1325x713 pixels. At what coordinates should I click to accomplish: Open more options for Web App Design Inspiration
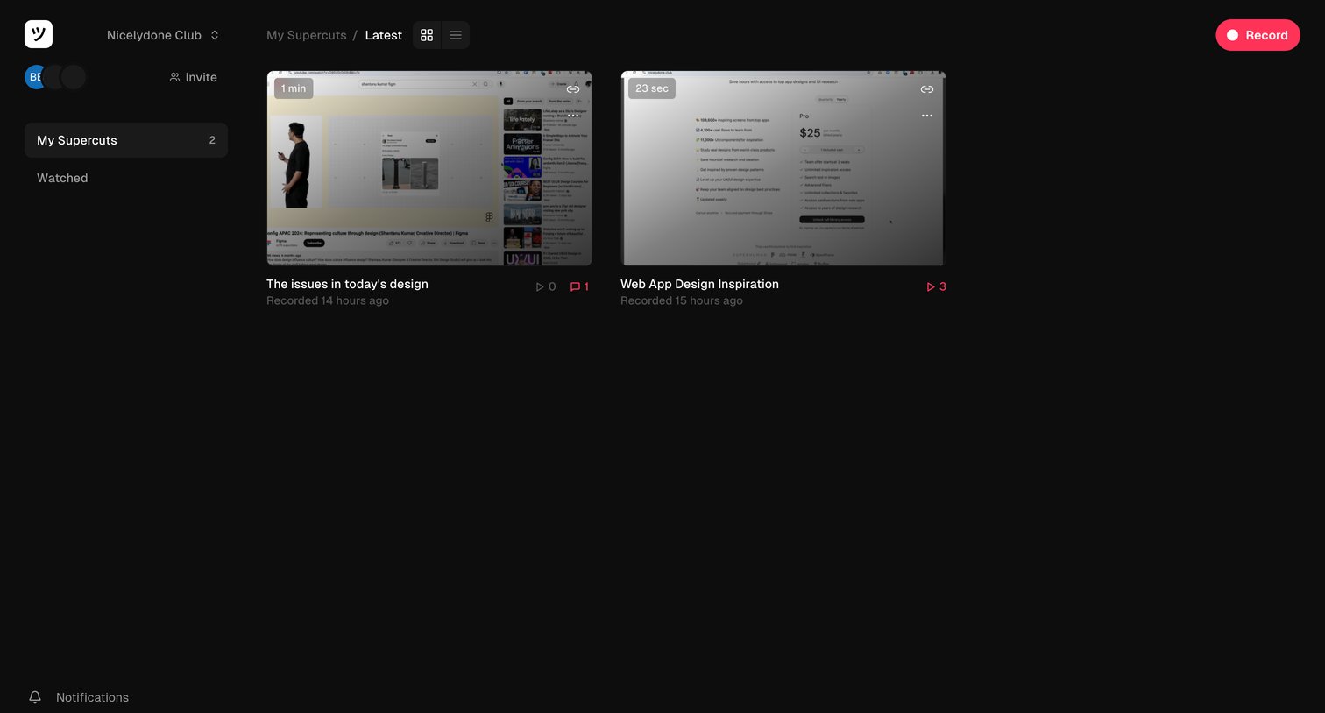(927, 116)
